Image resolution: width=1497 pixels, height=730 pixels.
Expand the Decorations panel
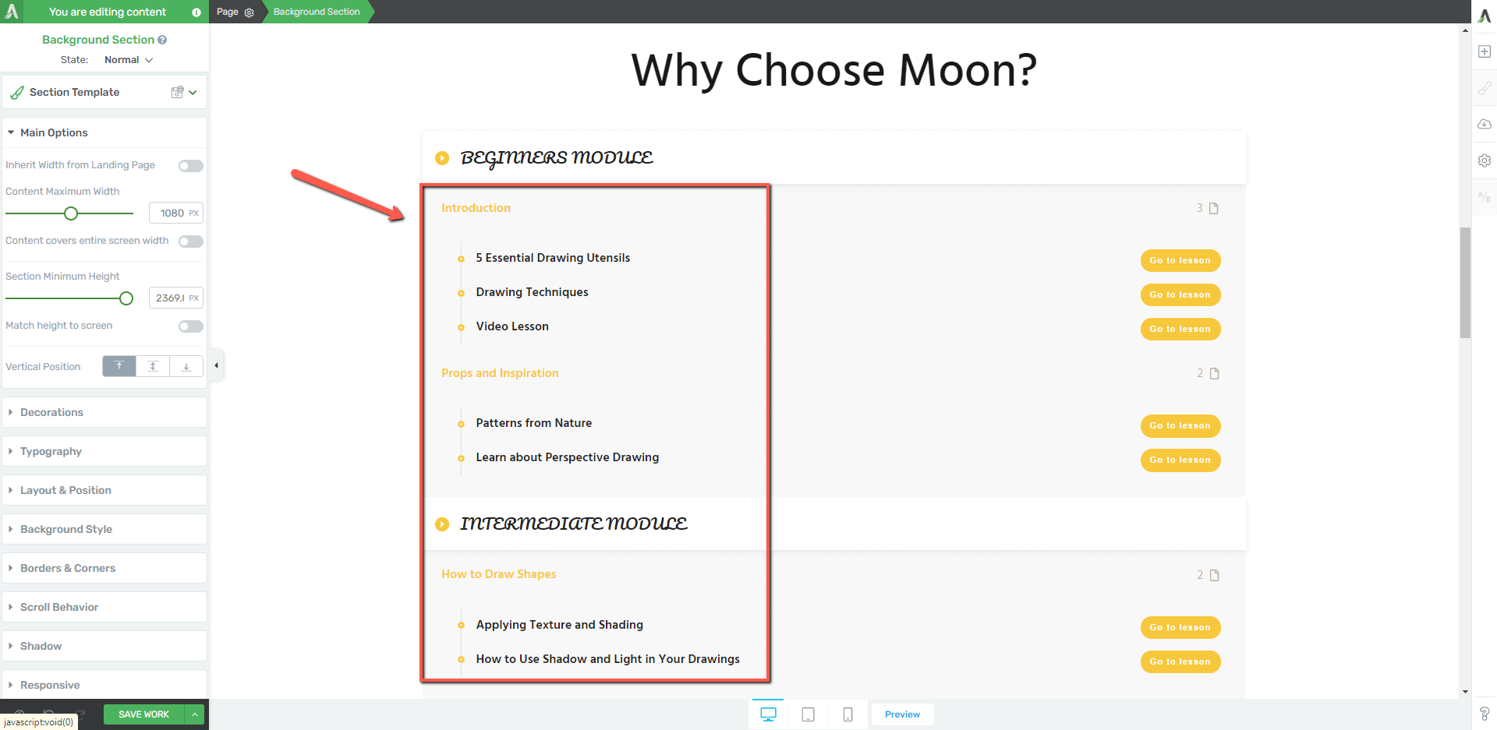[x=104, y=412]
